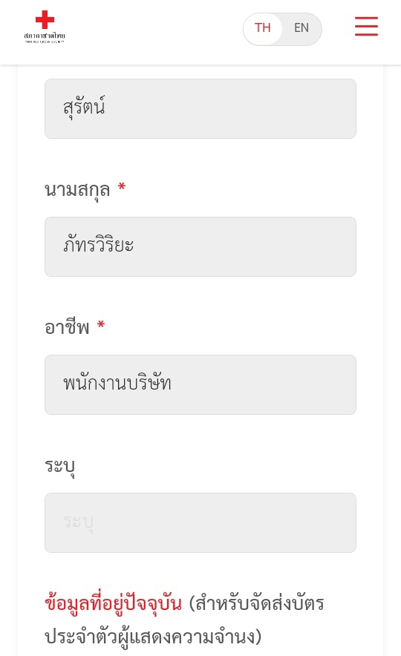
Task: Click the red ข้อมูลที่อยู่ปัจจุบัน heading
Action: [113, 604]
